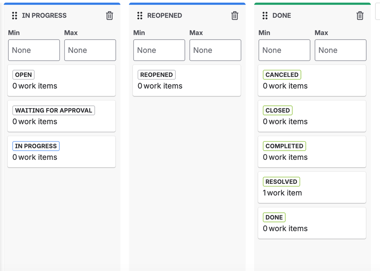
Task: Select the IN PROGRESS status card
Action: pos(61,151)
